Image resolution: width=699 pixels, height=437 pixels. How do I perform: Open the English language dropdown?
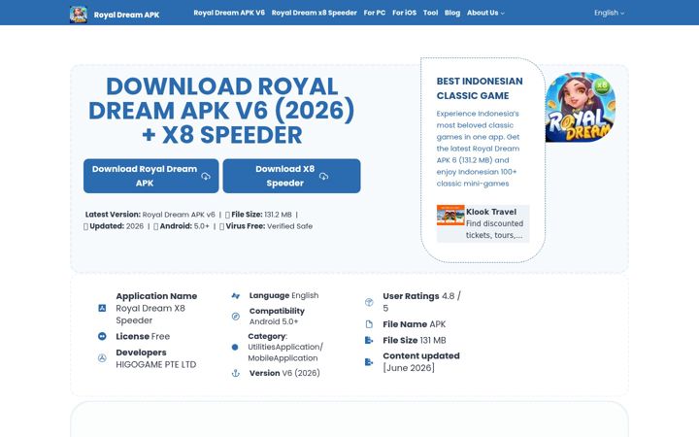[x=609, y=13]
